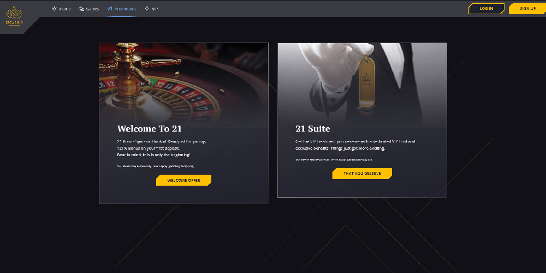Click the Welcome To 21 heading
Image resolution: width=546 pixels, height=273 pixels.
click(x=150, y=128)
